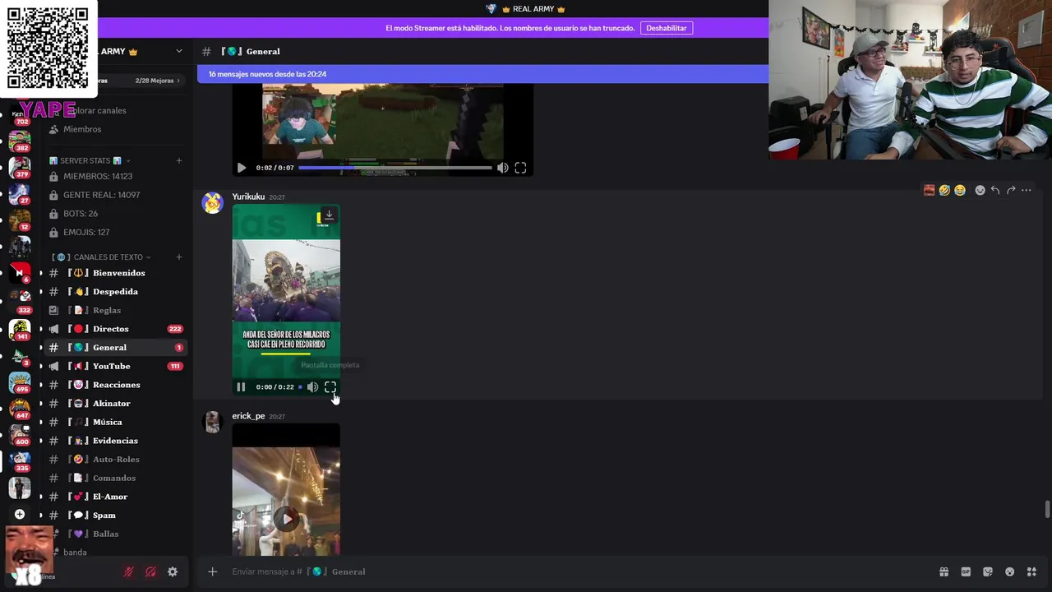Screen dimensions: 1052x592
Task: Jump to the 16 mensajes nuevos banner
Action: point(482,74)
